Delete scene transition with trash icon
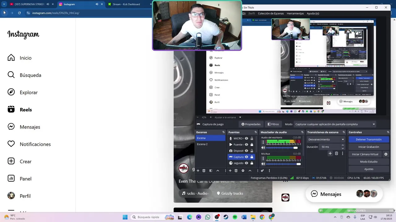Viewport: 396px width, 222px height. pos(337,153)
